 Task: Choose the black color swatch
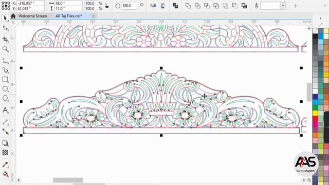coord(315,36)
